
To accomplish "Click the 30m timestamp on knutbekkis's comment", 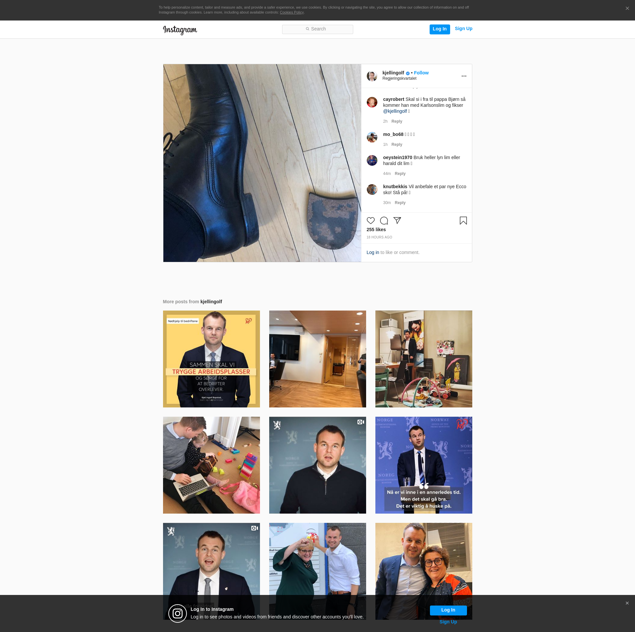I will [x=387, y=203].
